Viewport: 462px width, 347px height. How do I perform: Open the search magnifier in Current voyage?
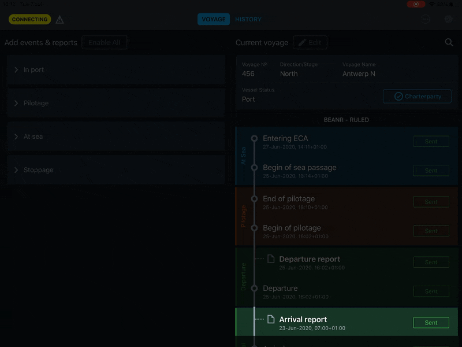tap(449, 43)
